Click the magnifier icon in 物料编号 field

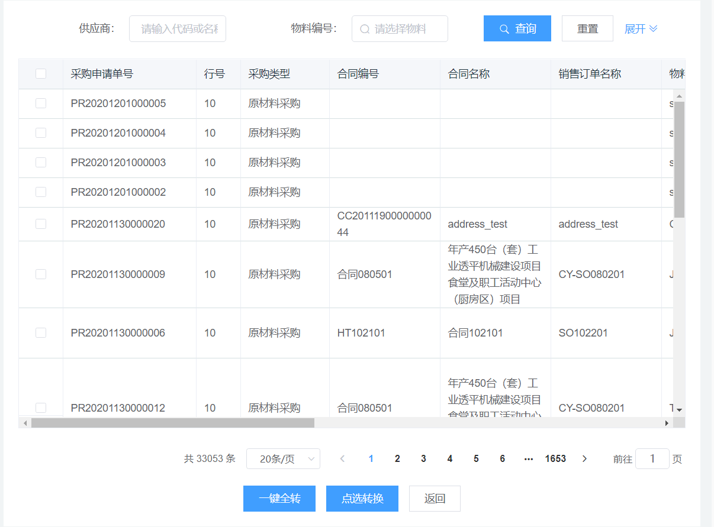point(365,29)
